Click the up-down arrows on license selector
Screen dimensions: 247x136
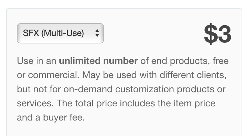point(97,33)
